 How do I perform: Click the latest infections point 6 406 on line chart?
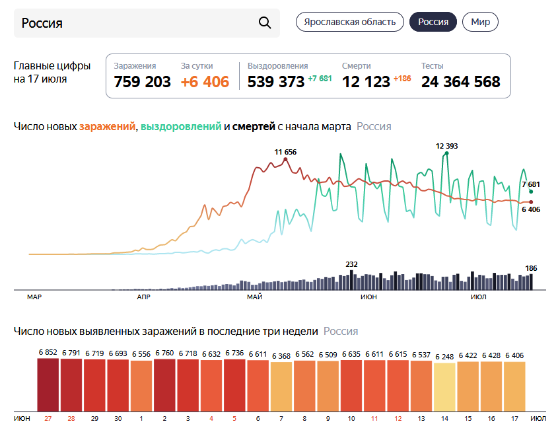[x=531, y=202]
